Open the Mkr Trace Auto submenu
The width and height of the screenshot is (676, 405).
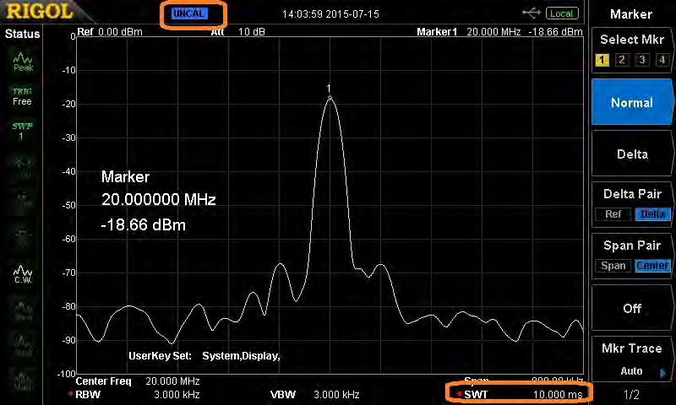click(x=632, y=359)
